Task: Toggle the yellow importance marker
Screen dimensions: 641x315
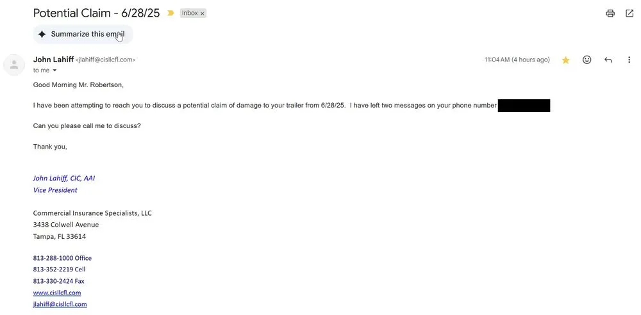Action: click(171, 13)
